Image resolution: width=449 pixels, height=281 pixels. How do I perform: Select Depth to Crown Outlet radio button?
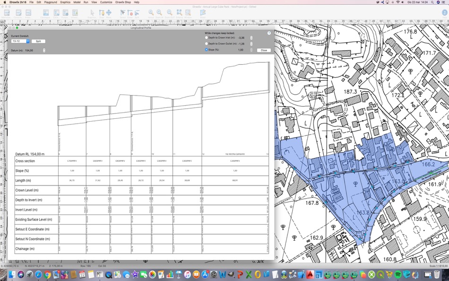(207, 44)
